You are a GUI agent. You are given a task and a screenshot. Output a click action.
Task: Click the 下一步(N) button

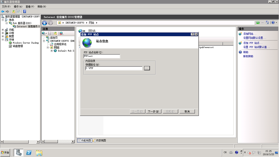[154, 111]
